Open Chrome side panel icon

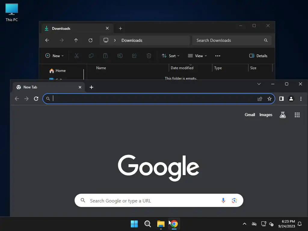[282, 99]
